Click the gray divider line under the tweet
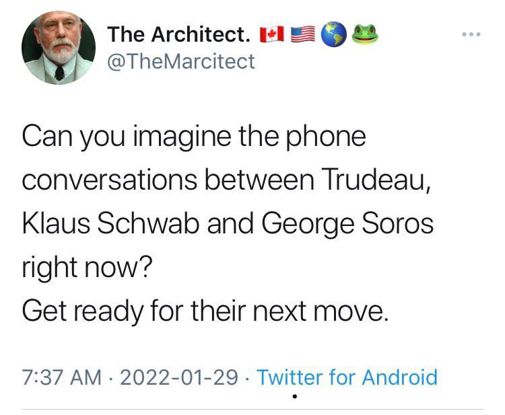 pos(252,409)
